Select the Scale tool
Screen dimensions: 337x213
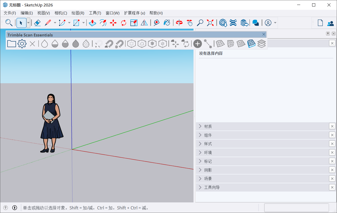point(134,23)
